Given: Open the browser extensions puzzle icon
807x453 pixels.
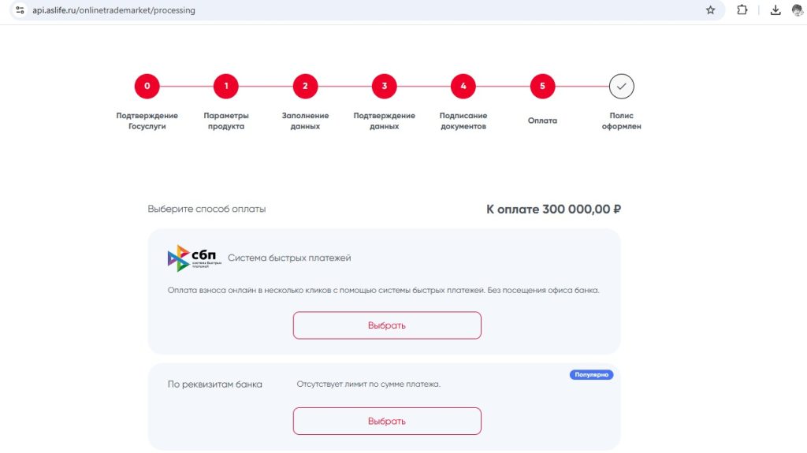Looking at the screenshot, I should (x=742, y=9).
